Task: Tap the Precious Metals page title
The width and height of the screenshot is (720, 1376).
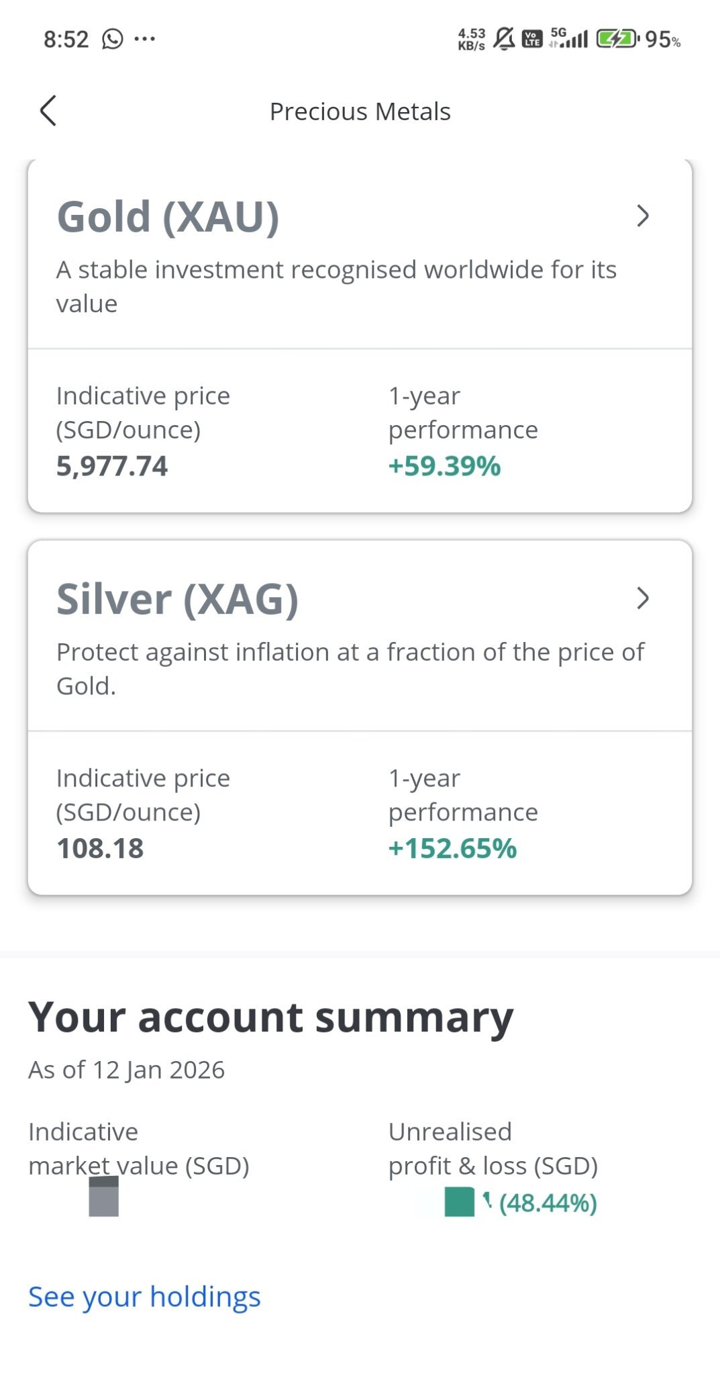Action: pos(360,111)
